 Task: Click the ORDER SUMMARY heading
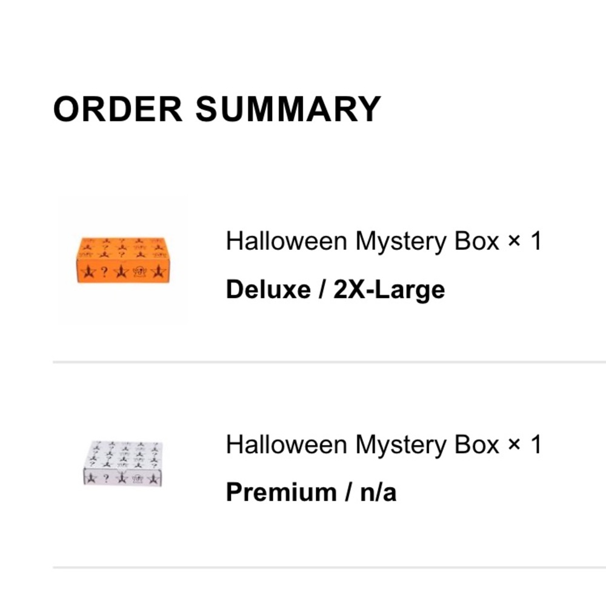217,109
